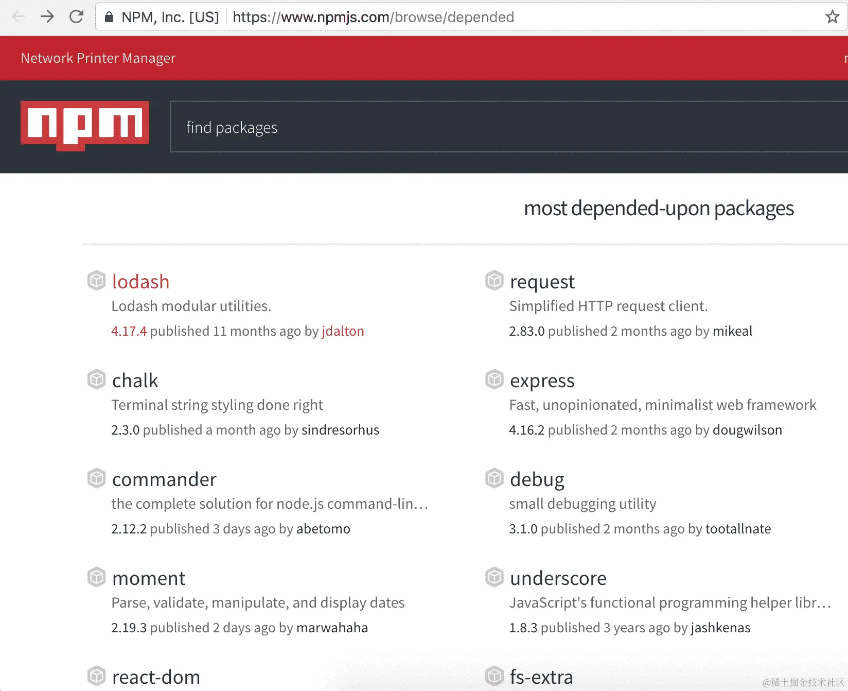The height and width of the screenshot is (691, 848).
Task: Open commander version 2.12.2 link
Action: [x=129, y=529]
